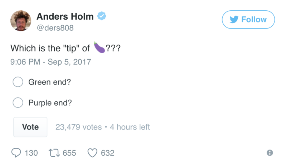The height and width of the screenshot is (166, 286).
Task: Click the Twitter bird in Follow button
Action: point(234,20)
